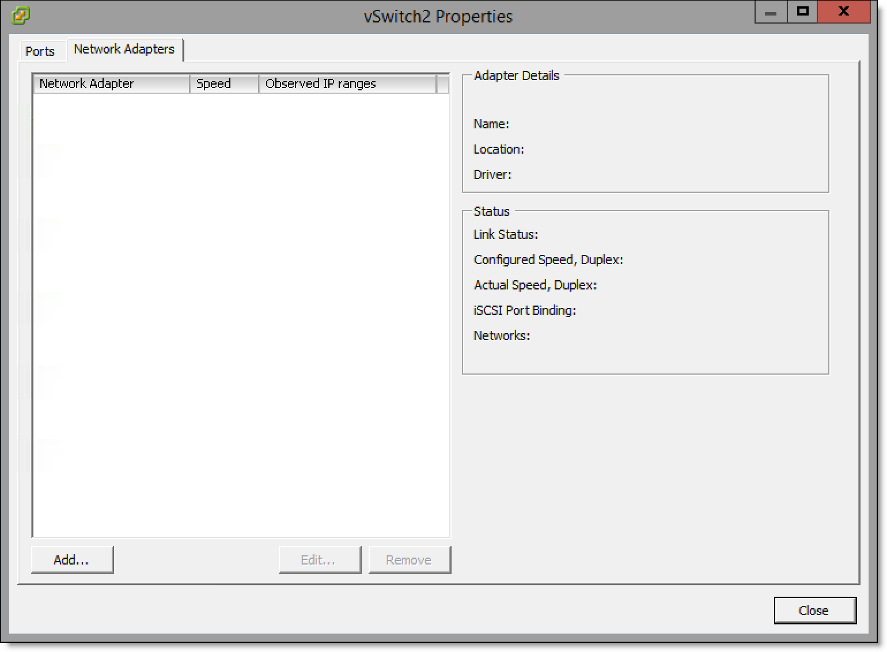Click the Observed IP ranges column header
Image resolution: width=887 pixels, height=652 pixels.
click(347, 84)
